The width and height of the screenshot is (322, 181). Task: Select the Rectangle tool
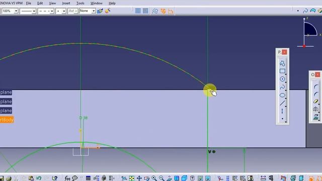coord(282,71)
